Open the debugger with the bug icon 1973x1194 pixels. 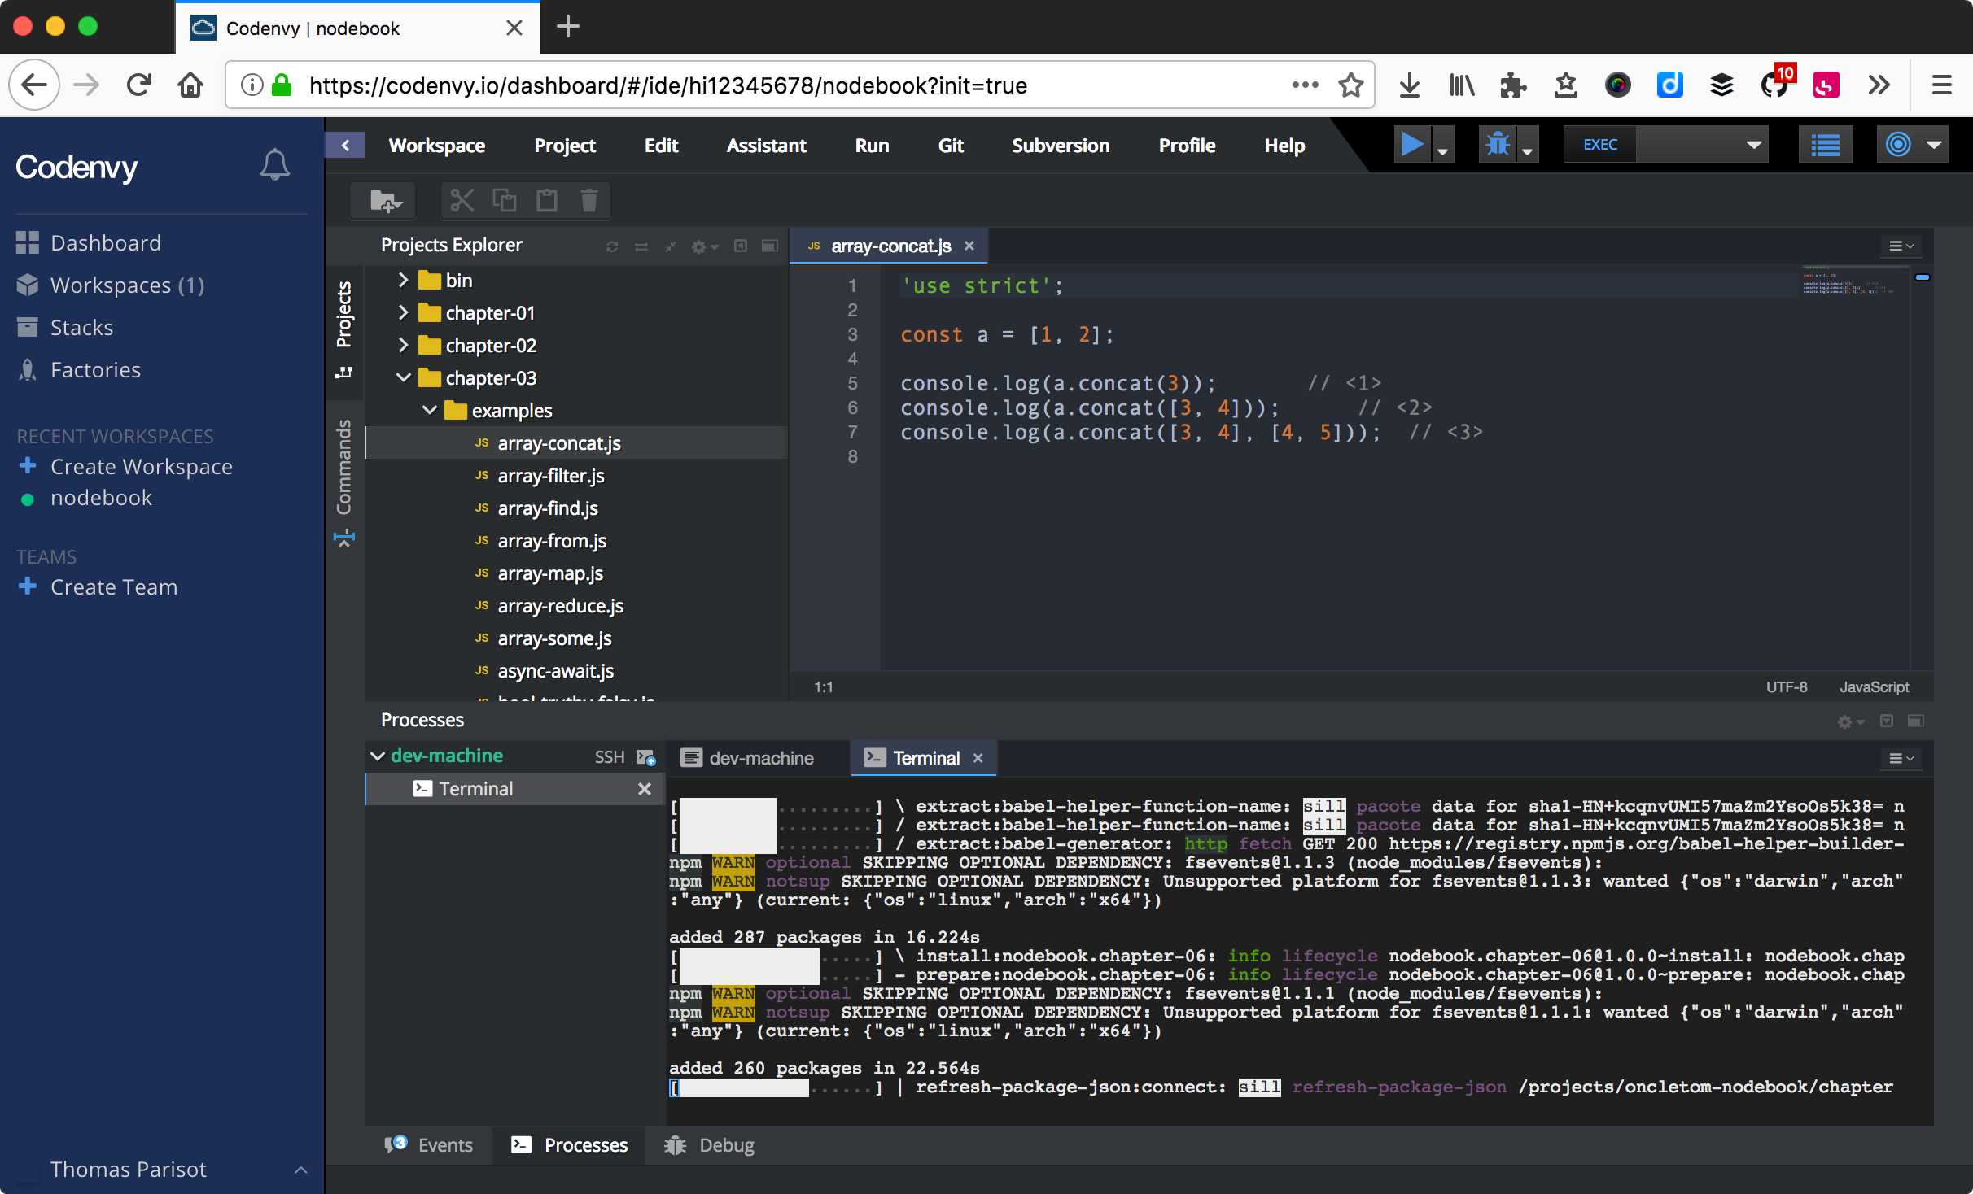[x=1498, y=144]
